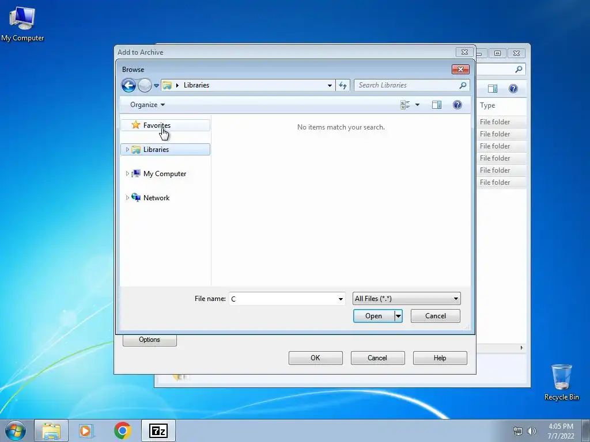Click the search icon in background Explorer window
590x442 pixels.
point(519,69)
